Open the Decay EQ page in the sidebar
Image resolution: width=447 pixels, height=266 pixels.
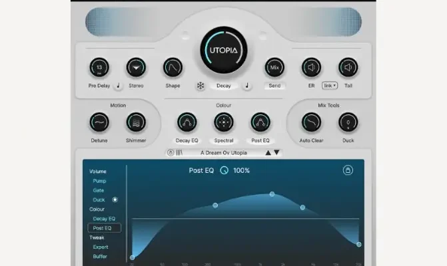104,218
